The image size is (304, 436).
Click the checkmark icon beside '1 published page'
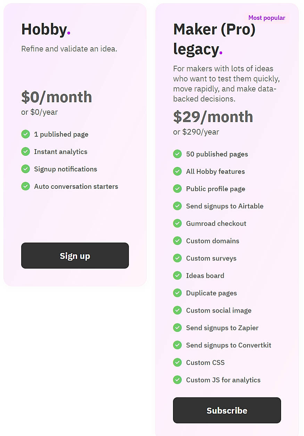coord(25,134)
